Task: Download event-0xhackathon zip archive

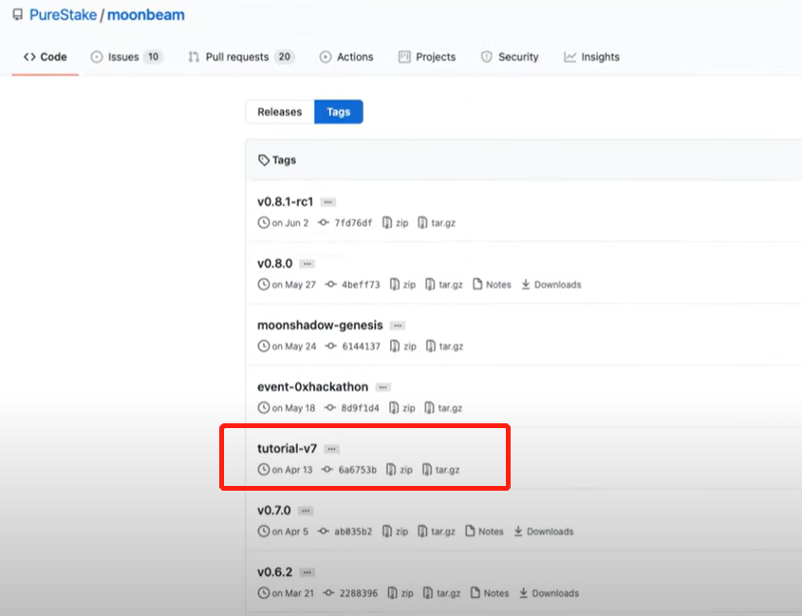Action: [x=402, y=408]
